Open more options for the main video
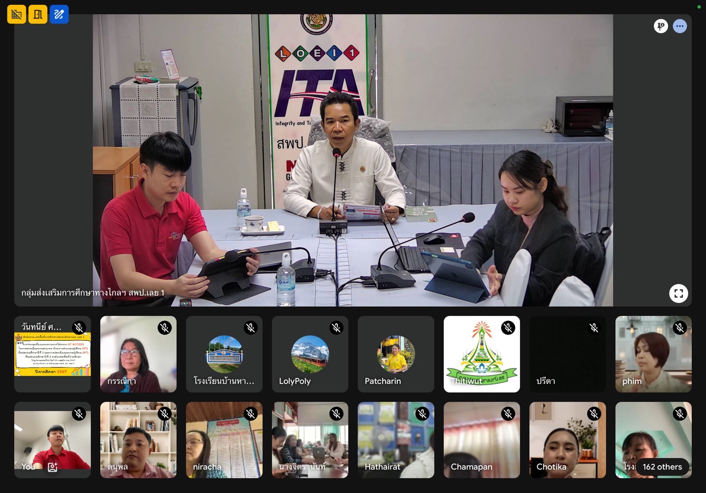Screen dimensions: 706x493 point(680,26)
